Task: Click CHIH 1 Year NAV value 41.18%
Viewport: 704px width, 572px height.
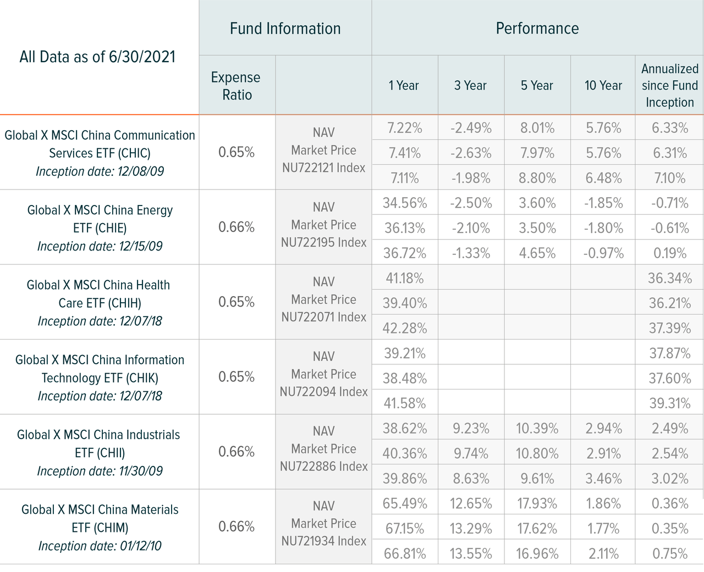Action: [x=405, y=278]
